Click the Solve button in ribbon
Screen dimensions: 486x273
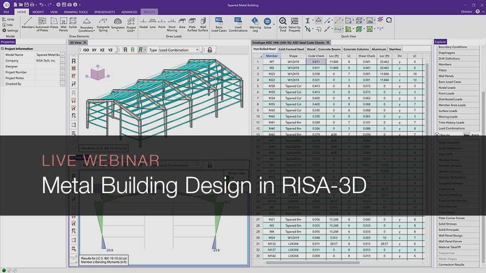267,23
